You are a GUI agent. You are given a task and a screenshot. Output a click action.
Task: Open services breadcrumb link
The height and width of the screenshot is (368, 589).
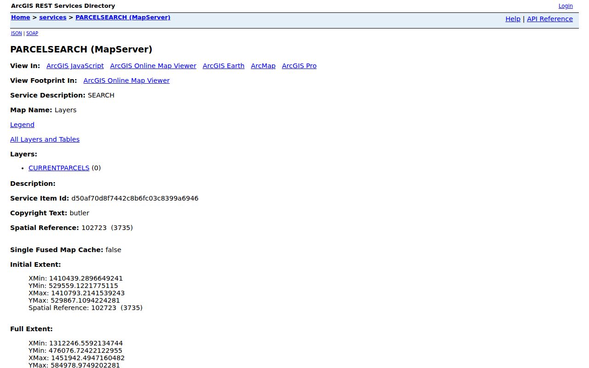[53, 17]
